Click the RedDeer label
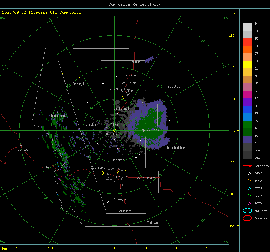The height and width of the screenshot is (252, 270). [x=127, y=91]
